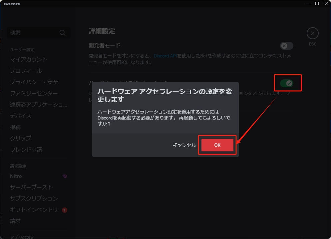Click the red 1 notification badge

coord(65,210)
